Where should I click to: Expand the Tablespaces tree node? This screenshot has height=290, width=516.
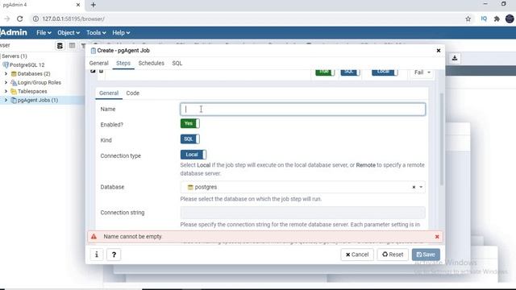point(6,91)
